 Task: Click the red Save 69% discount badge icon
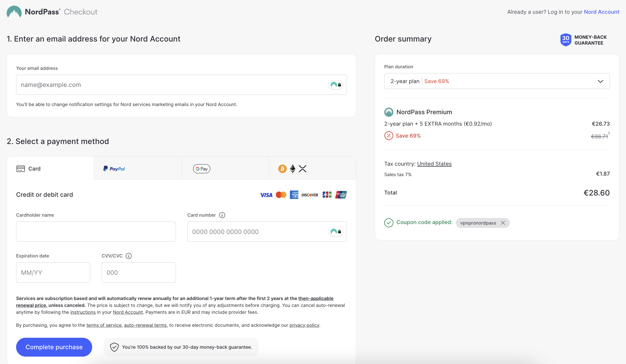(x=389, y=136)
